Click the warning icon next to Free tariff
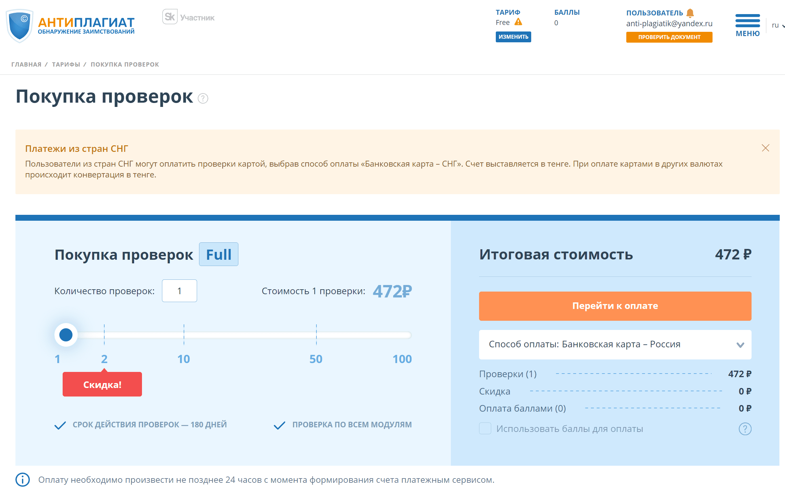The width and height of the screenshot is (785, 489). point(518,22)
